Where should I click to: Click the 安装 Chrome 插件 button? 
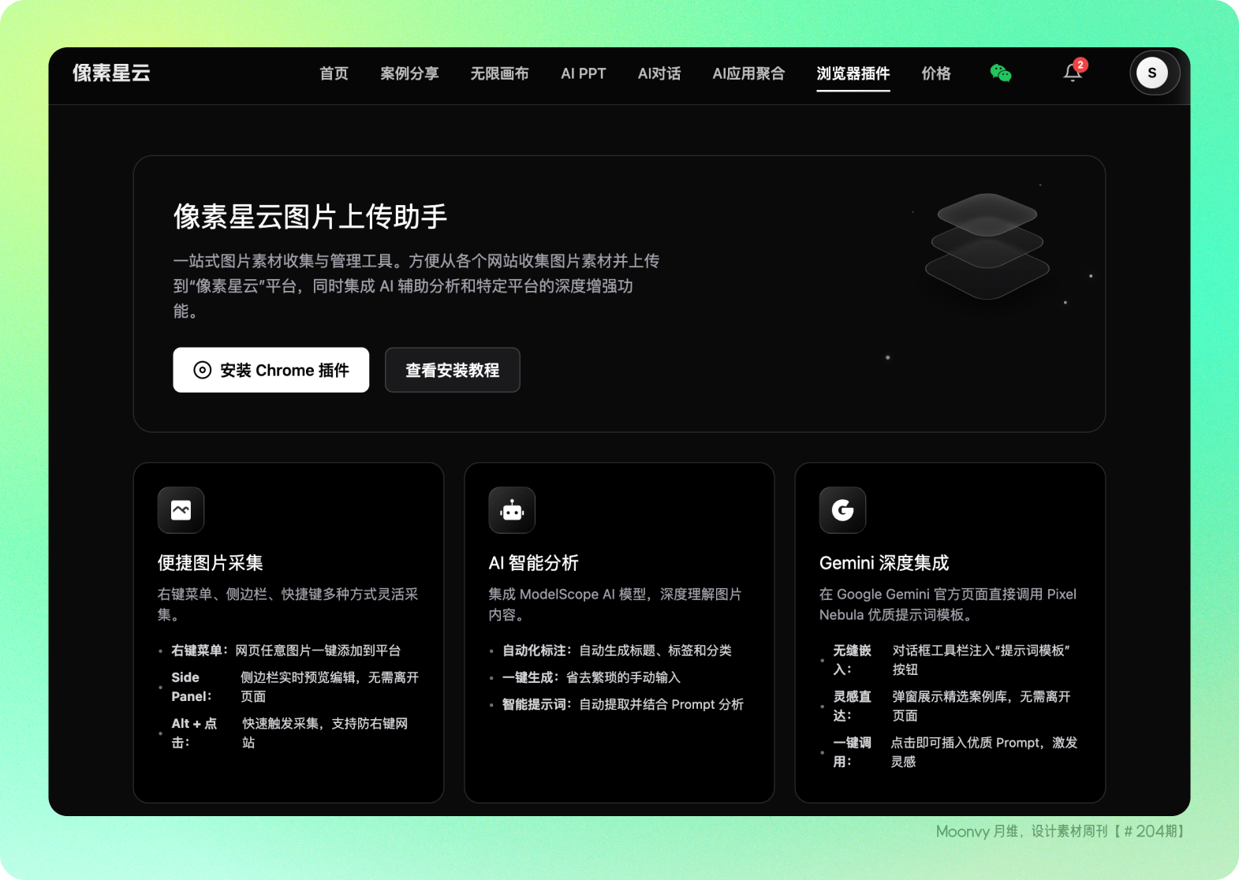click(x=271, y=370)
